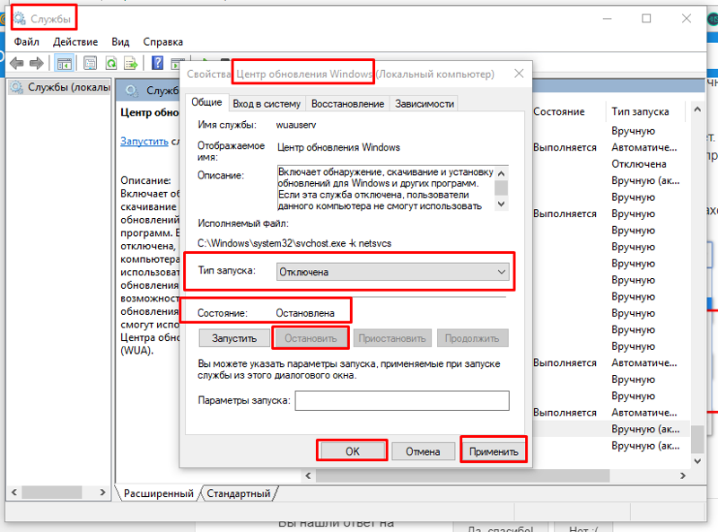Open the Вид menu
The height and width of the screenshot is (532, 718).
click(x=120, y=42)
